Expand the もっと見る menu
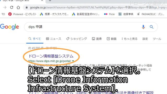Image resolution: width=167 pixels, height=94 pixels. 129,39
